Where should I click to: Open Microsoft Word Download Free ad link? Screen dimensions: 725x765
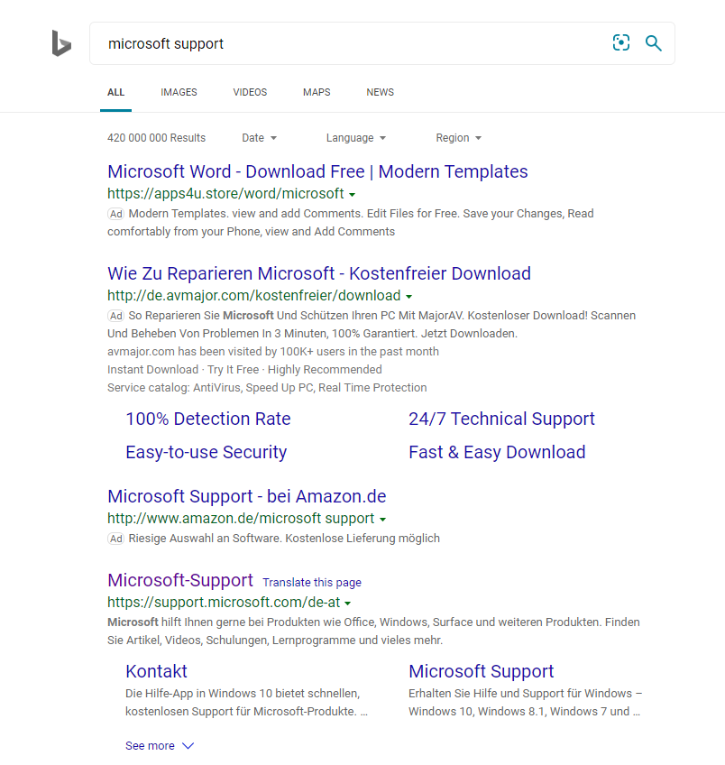pyautogui.click(x=317, y=171)
